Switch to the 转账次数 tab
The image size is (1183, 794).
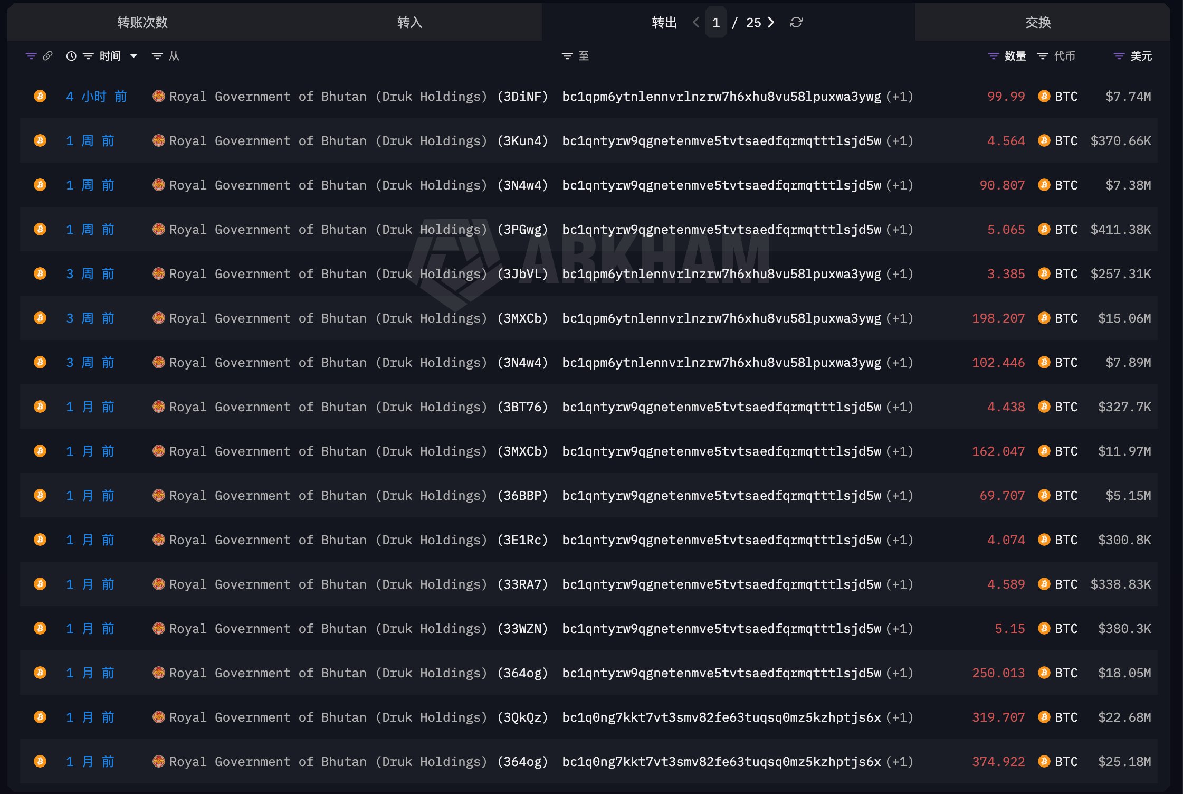pyautogui.click(x=142, y=22)
